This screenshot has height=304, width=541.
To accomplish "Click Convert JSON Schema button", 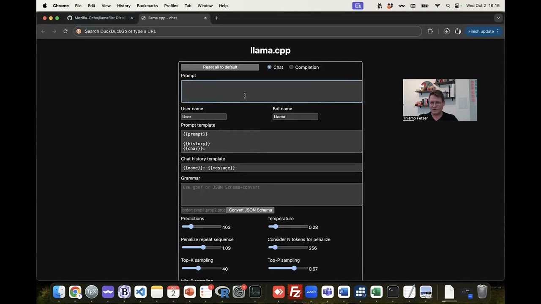I will tap(250, 210).
